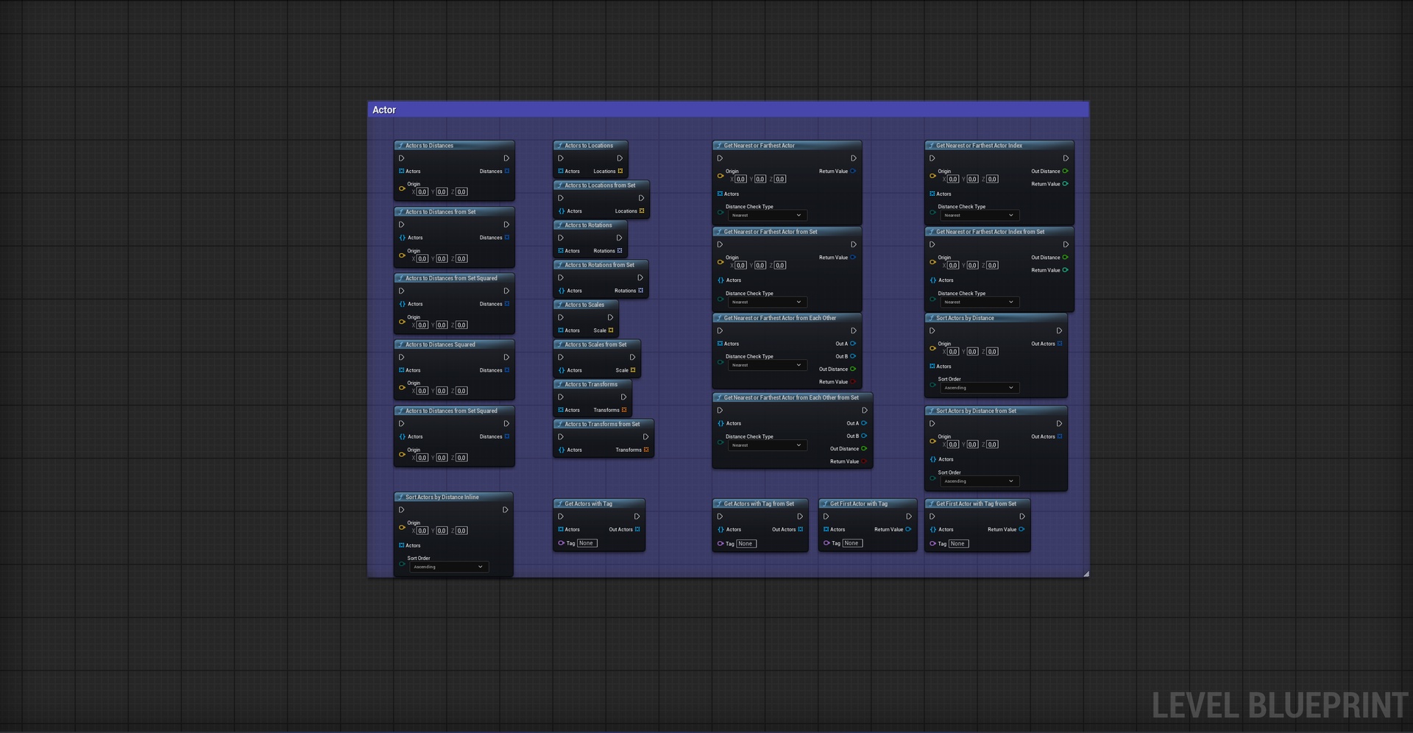This screenshot has height=733, width=1413.
Task: Click Origin input pin on Sort Actors by Distance Inline node
Action: click(x=402, y=527)
